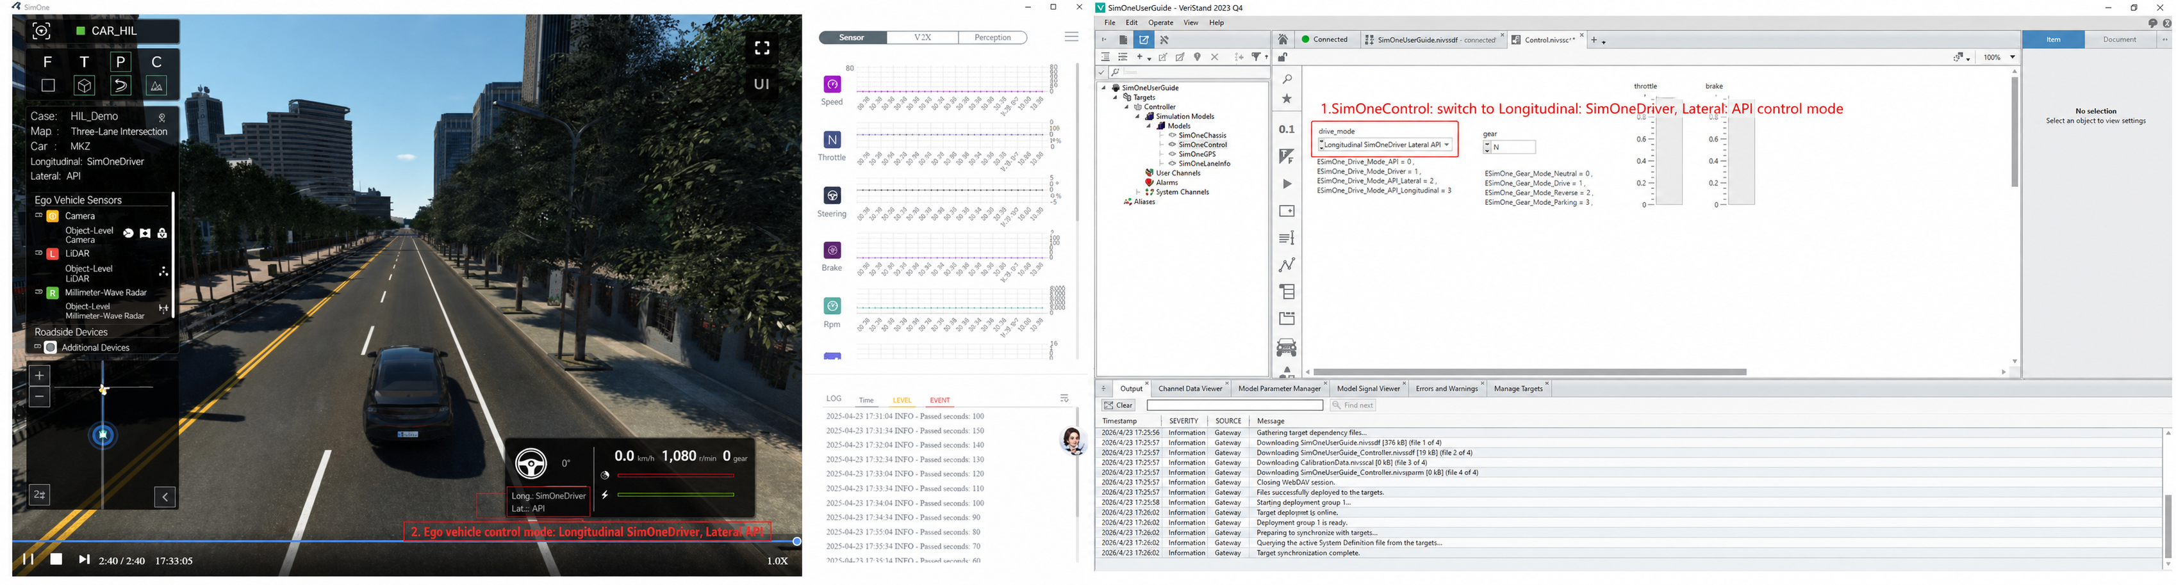
Task: Select the C view mode in SimOne
Action: pyautogui.click(x=156, y=61)
